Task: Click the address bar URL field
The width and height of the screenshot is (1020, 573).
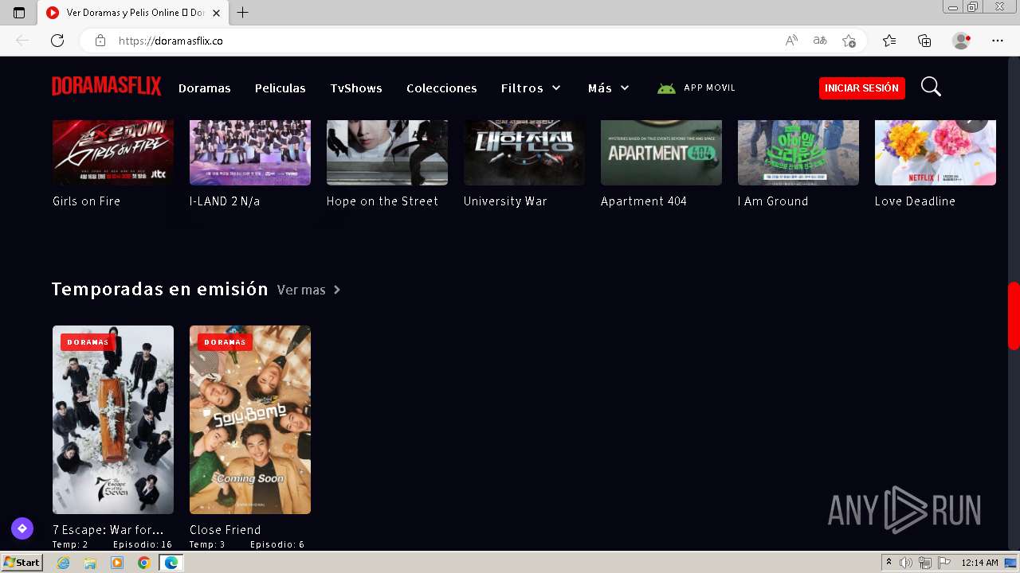Action: point(446,41)
